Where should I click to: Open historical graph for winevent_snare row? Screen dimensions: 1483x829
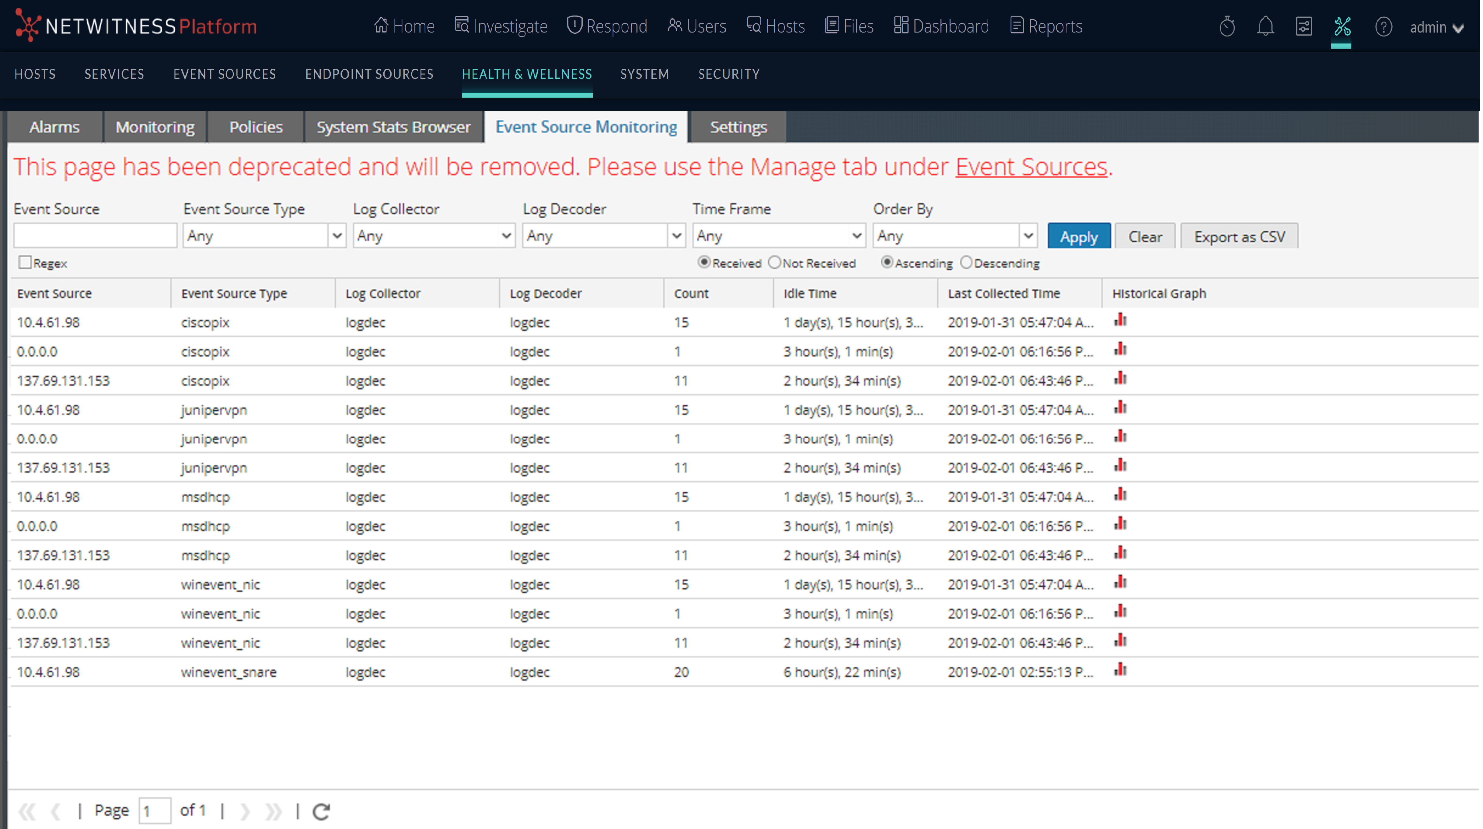coord(1120,670)
